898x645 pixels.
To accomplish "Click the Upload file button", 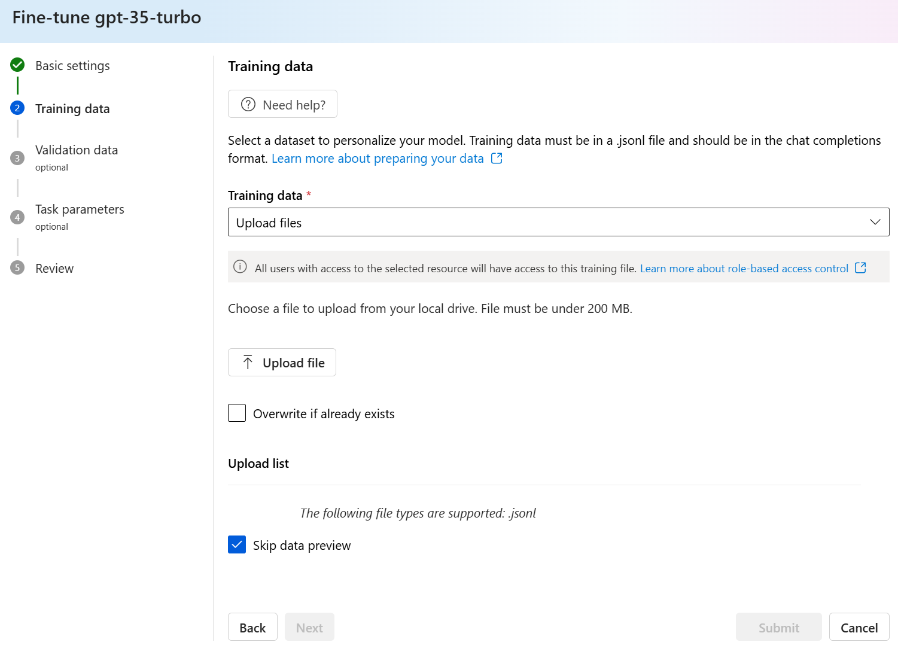I will coord(282,362).
